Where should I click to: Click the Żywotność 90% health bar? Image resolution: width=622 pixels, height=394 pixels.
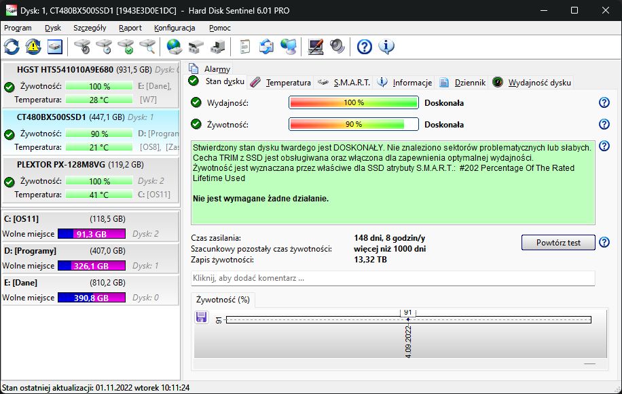[x=353, y=125]
